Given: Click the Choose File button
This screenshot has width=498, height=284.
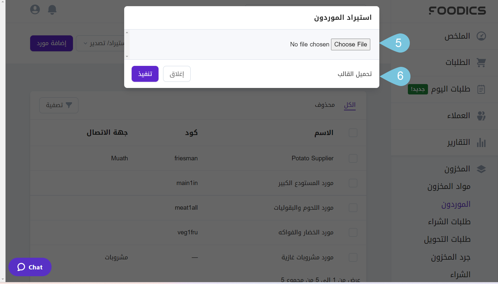Looking at the screenshot, I should pos(350,44).
